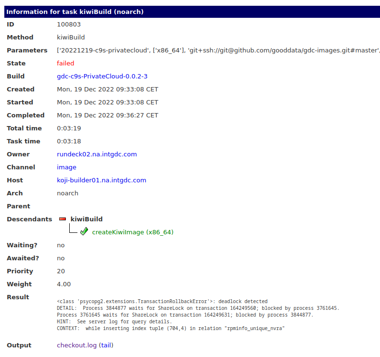The height and width of the screenshot is (357, 380).
Task: Click Total time value 0:03:19
Action: pos(69,128)
